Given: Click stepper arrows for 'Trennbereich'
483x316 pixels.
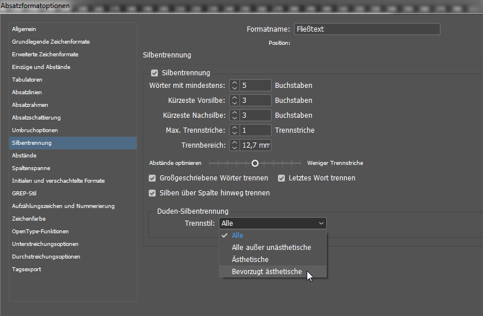Looking at the screenshot, I should [x=234, y=145].
